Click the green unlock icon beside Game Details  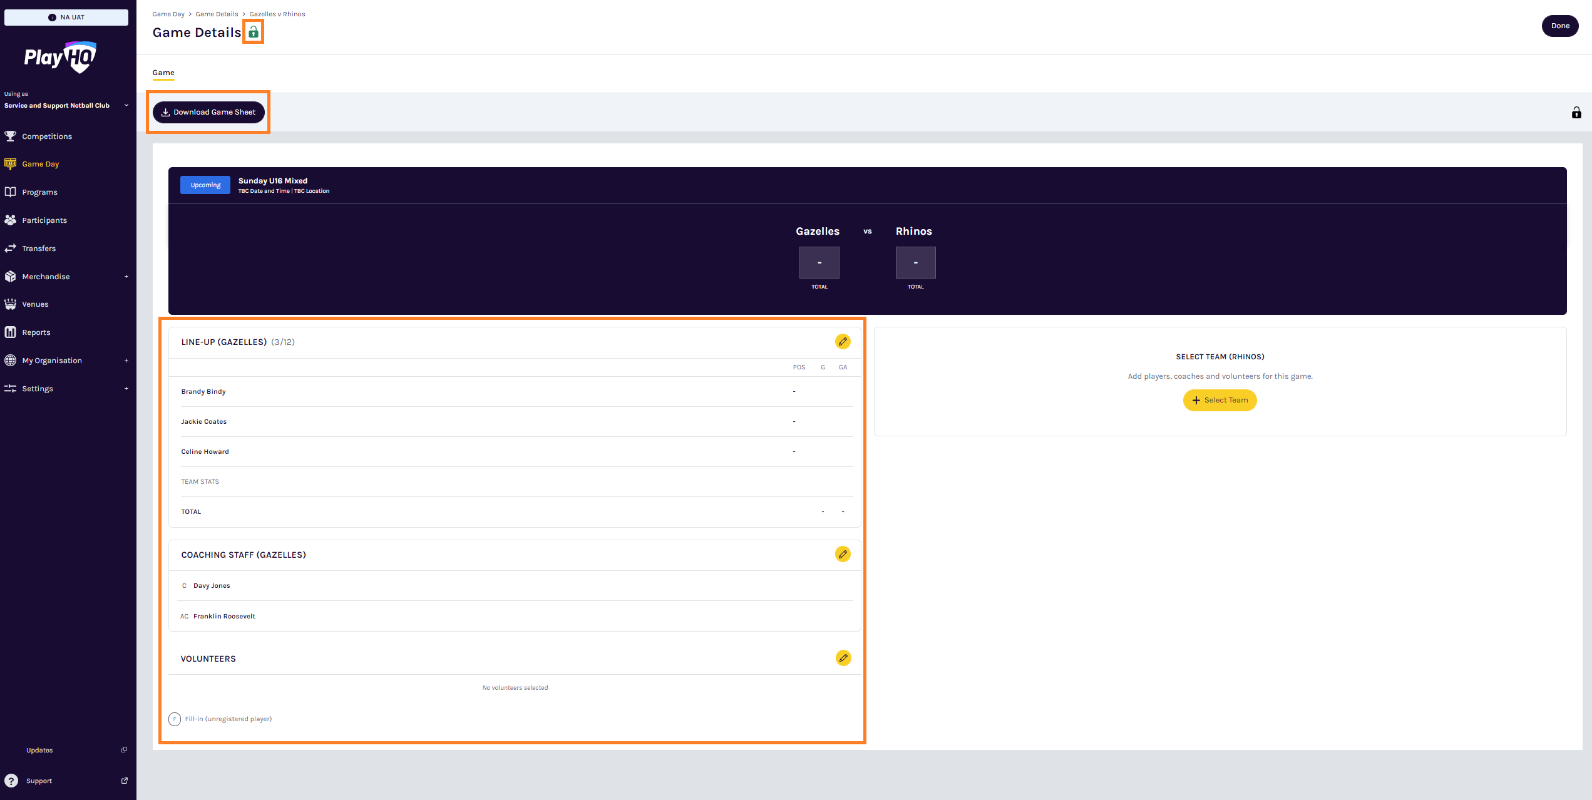254,32
